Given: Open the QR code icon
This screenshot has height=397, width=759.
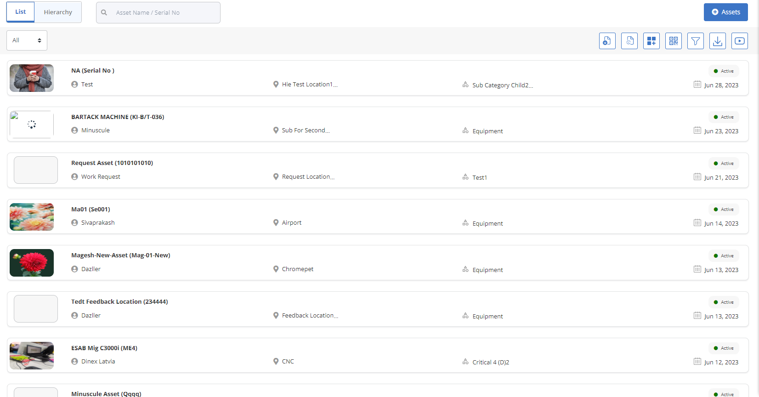Looking at the screenshot, I should tap(673, 41).
